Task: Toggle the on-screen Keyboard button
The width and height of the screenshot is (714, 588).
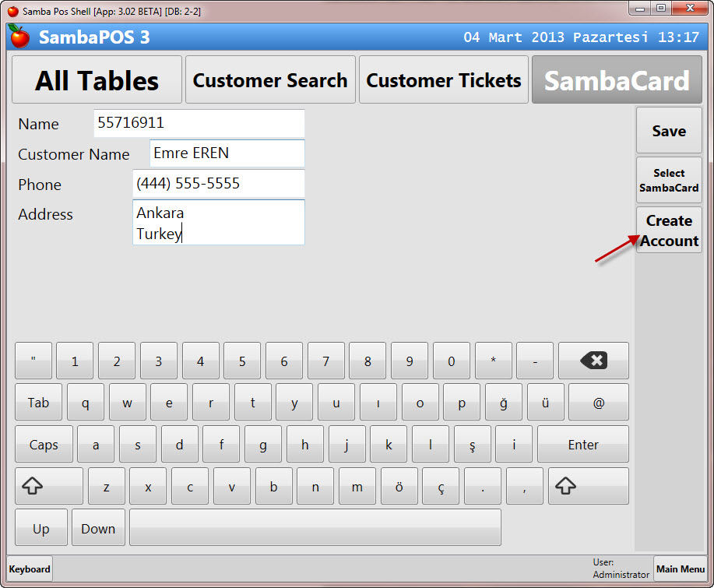Action: [30, 569]
